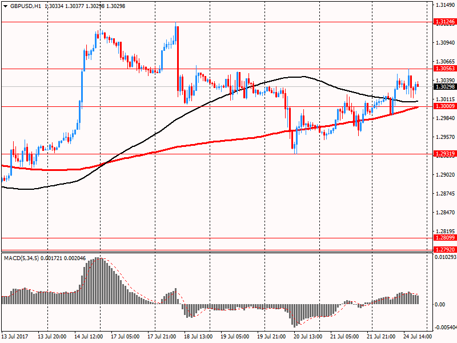Select the 1.28470 price scale value

coord(446,212)
